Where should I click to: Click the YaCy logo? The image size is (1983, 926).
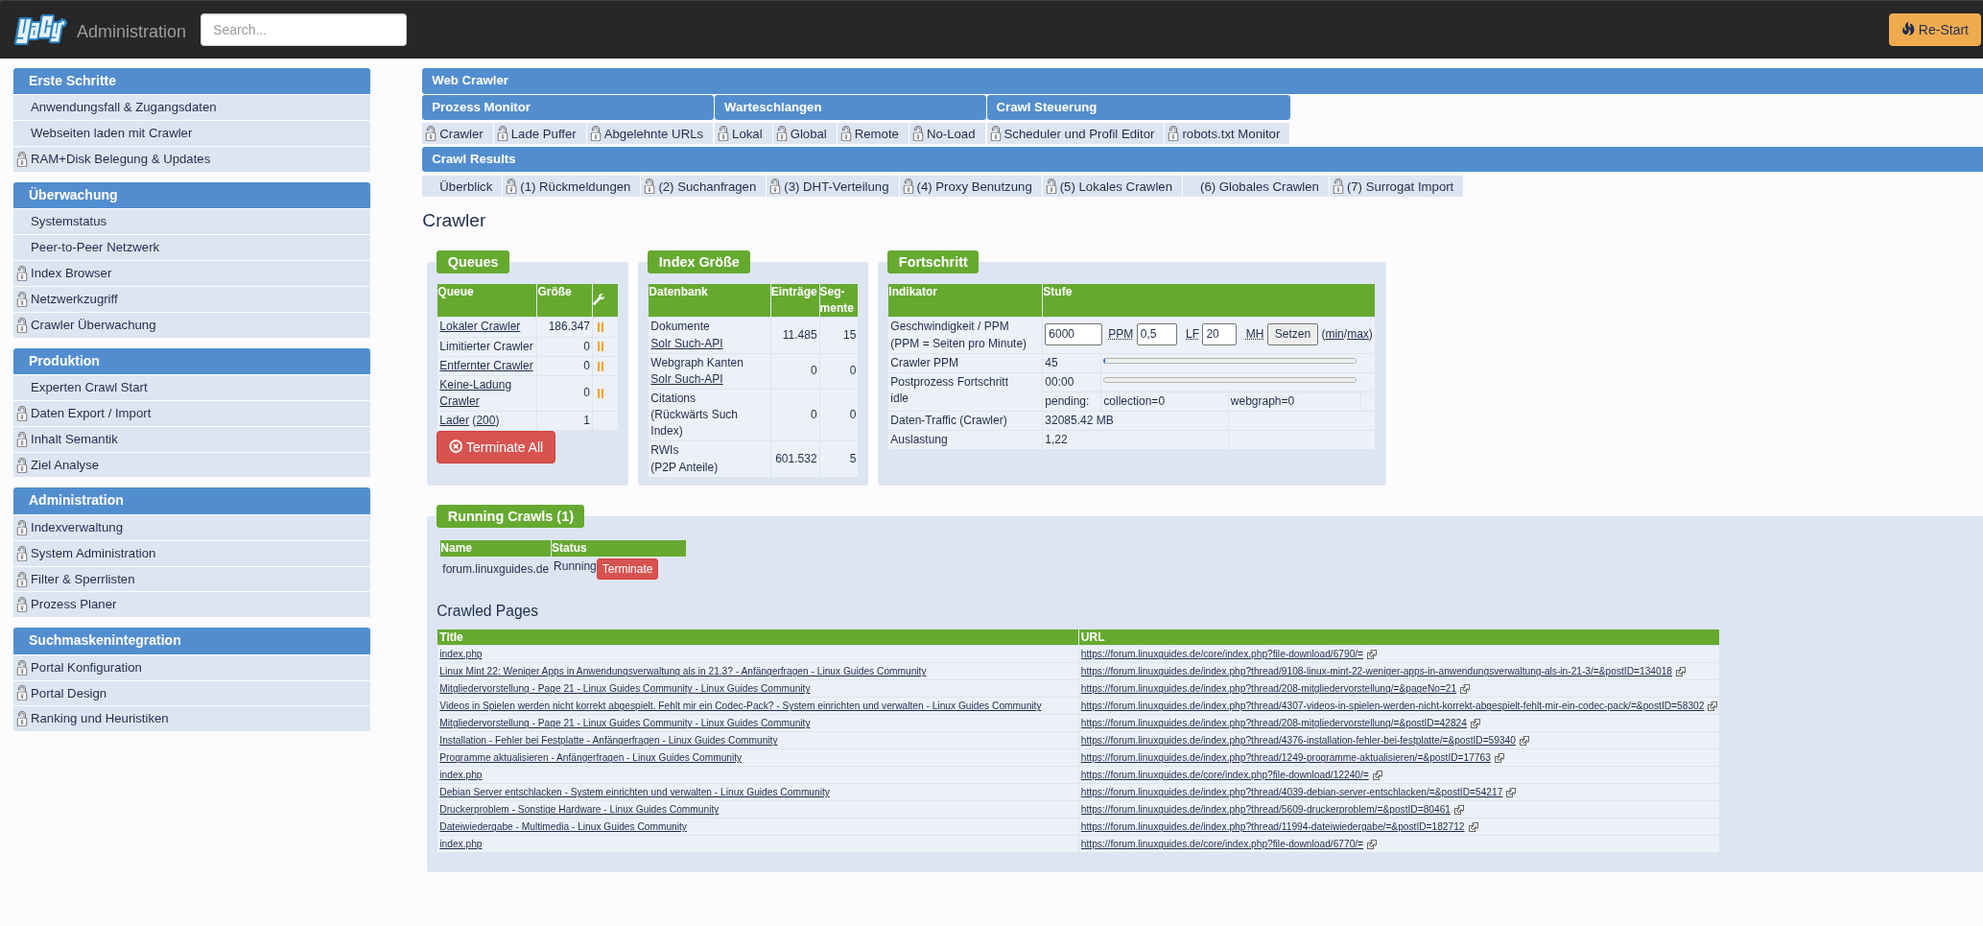point(40,30)
